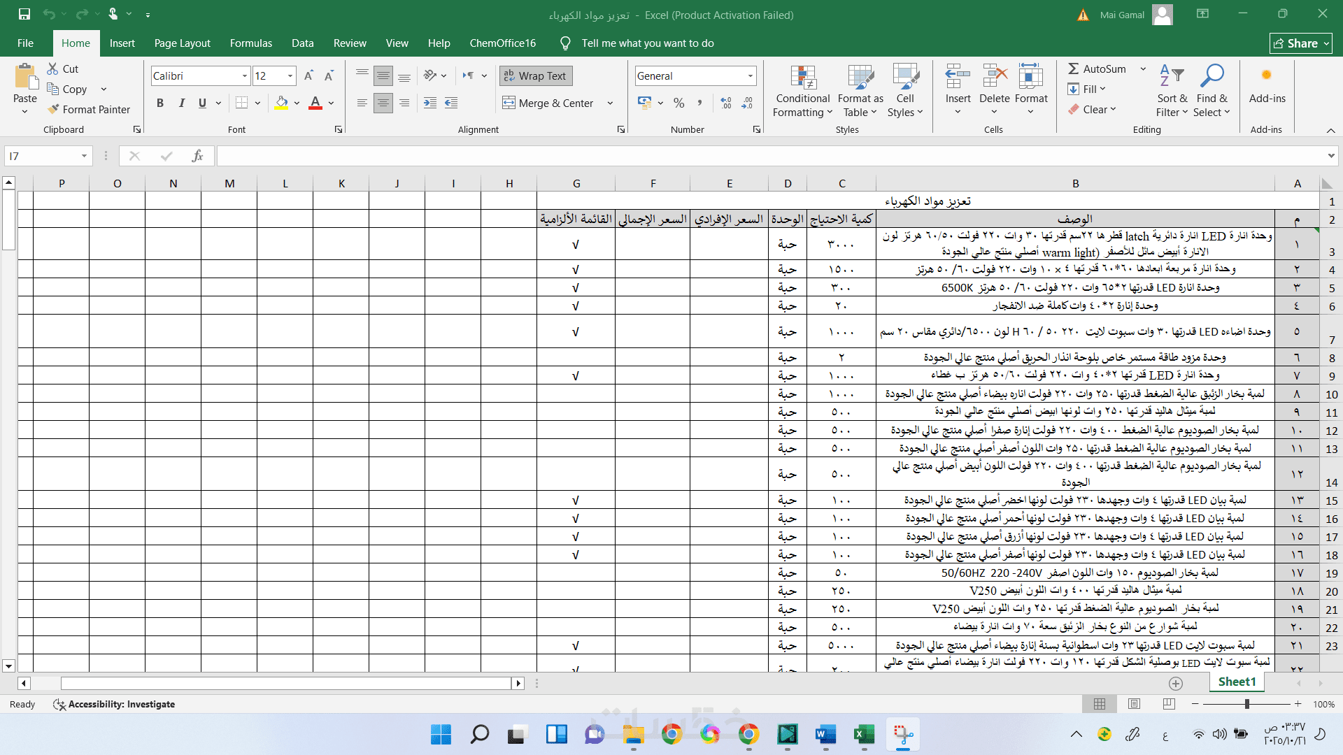
Task: Open the Calibri font name dropdown
Action: pyautogui.click(x=245, y=75)
